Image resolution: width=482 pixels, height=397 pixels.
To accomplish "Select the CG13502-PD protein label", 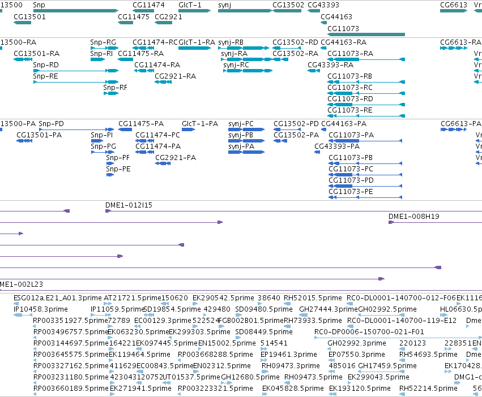I will click(296, 124).
